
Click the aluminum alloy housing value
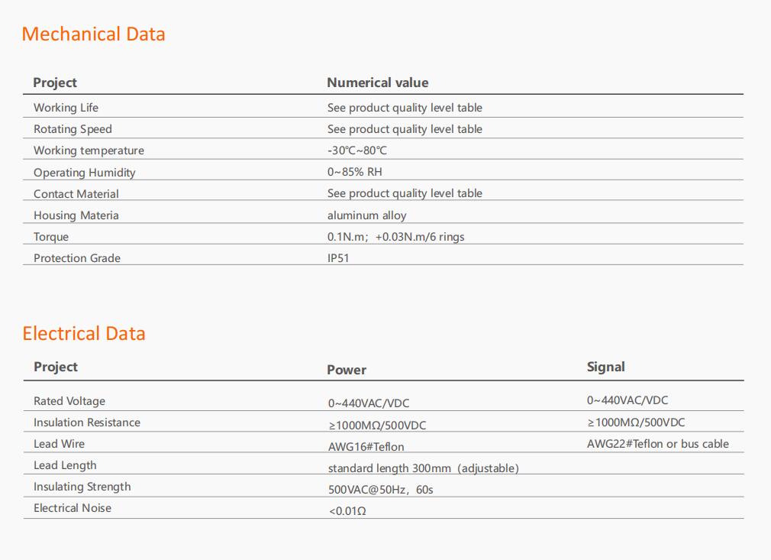click(367, 215)
